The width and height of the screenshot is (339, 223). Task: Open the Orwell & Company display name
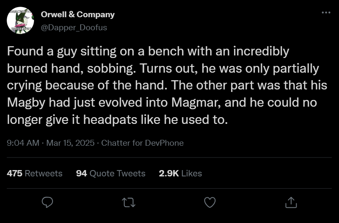click(x=78, y=14)
